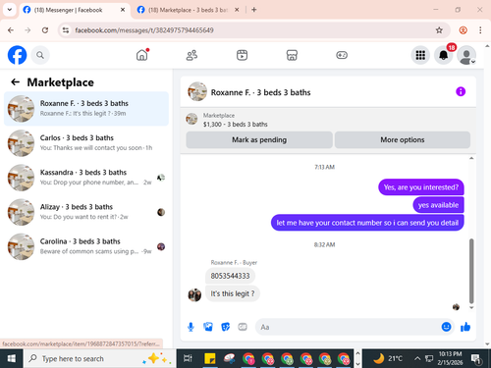Open weather widget showing 21°C

click(x=388, y=358)
